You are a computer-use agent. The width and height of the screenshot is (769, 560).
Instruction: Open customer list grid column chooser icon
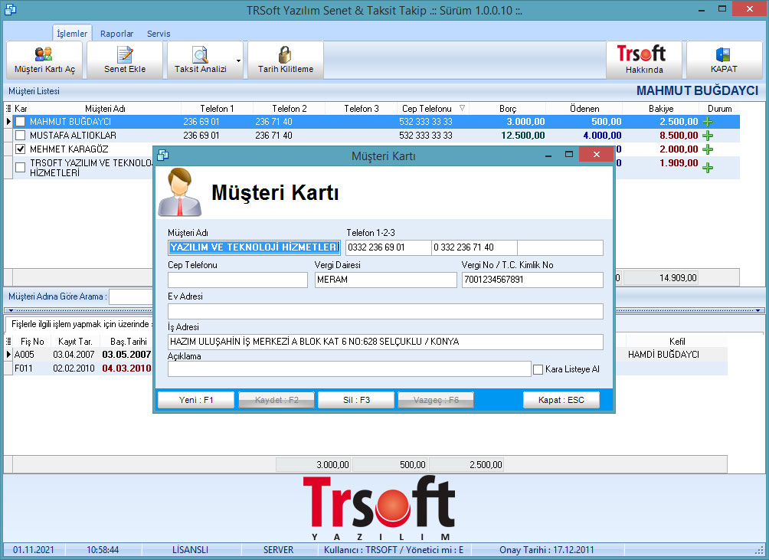(x=8, y=108)
